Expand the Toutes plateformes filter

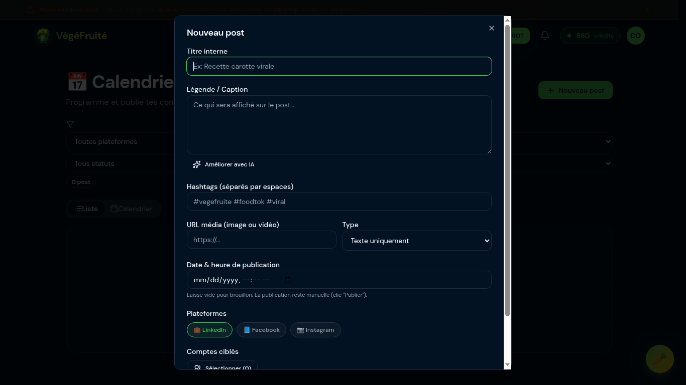click(121, 141)
